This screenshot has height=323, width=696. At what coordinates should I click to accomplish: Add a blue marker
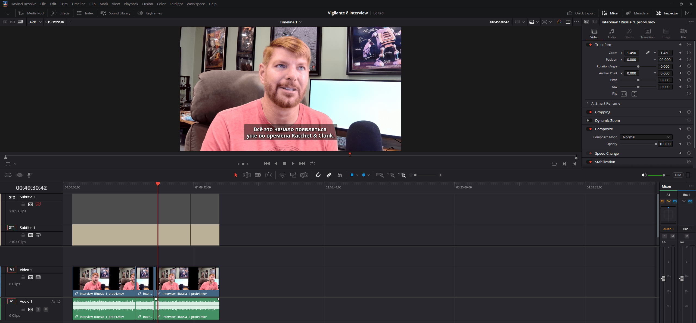click(363, 175)
